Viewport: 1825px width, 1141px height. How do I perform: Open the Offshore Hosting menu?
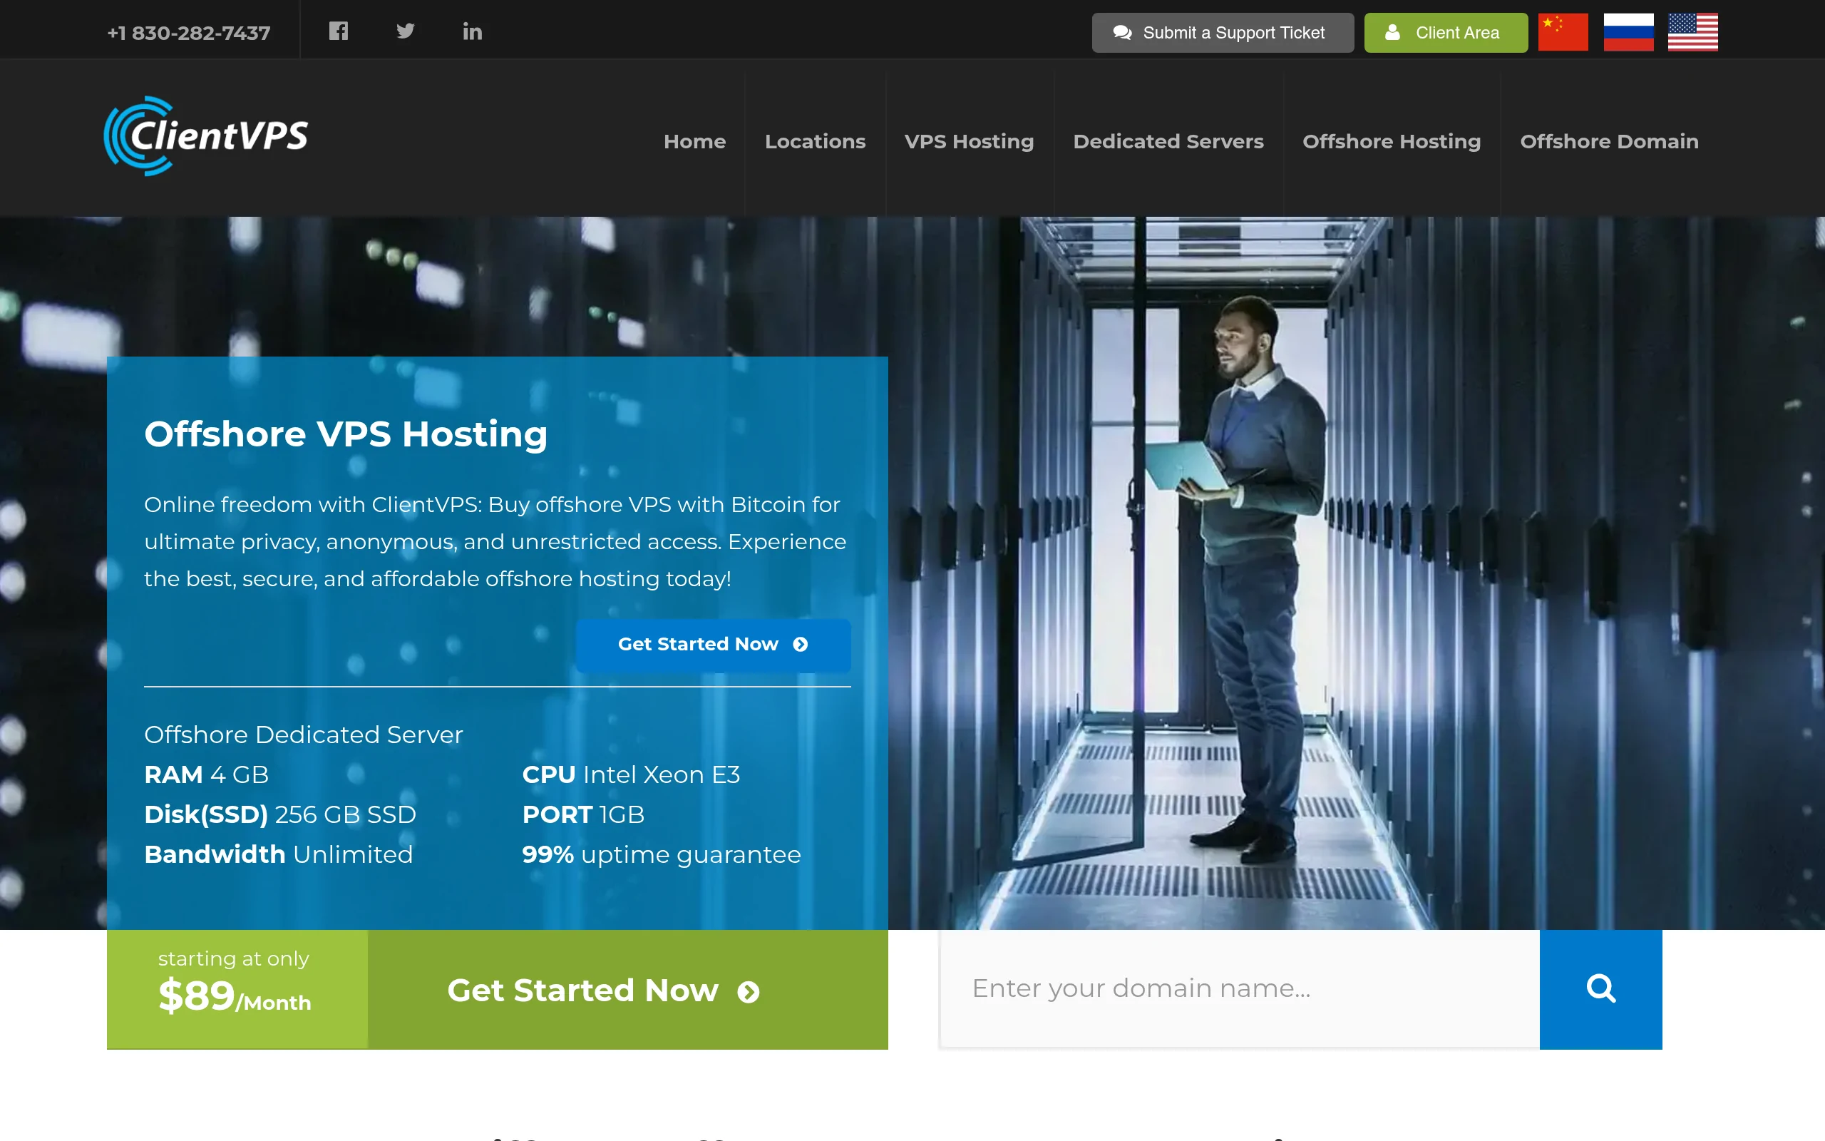1392,141
